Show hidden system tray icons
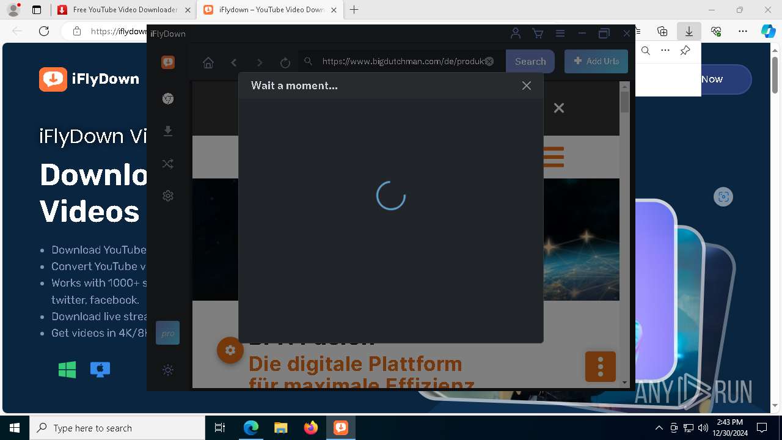The width and height of the screenshot is (782, 440). tap(659, 428)
